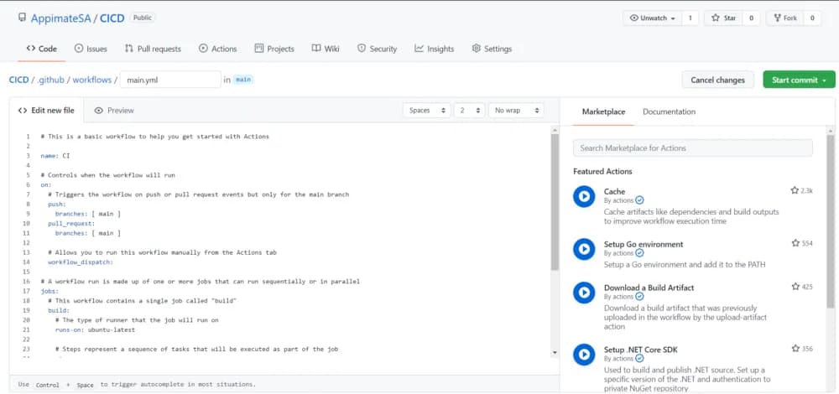The width and height of the screenshot is (839, 394).
Task: Switch to the Preview tab
Action: [114, 111]
